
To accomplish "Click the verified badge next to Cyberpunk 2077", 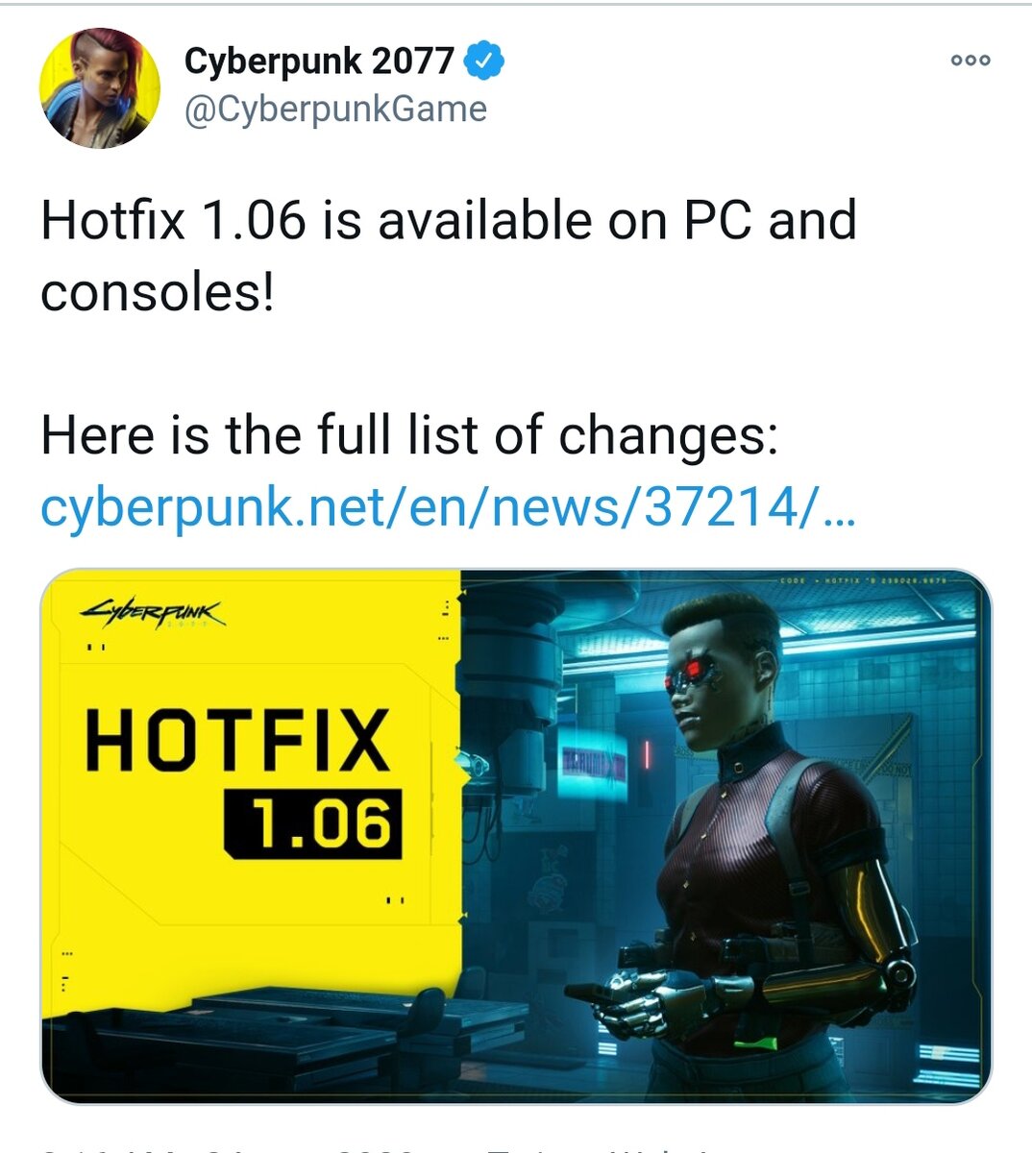I will pos(483,60).
